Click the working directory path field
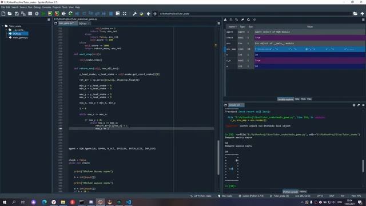This screenshot has height=206, width=366. pos(255,14)
